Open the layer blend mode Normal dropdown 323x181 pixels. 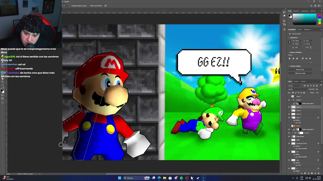pyautogui.click(x=298, y=89)
